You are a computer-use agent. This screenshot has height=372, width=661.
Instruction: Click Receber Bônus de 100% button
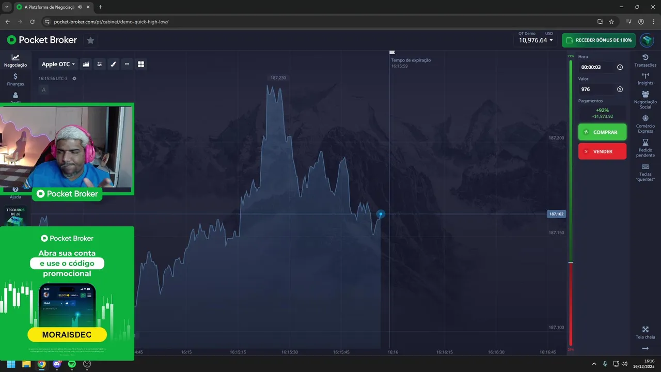[x=599, y=40]
